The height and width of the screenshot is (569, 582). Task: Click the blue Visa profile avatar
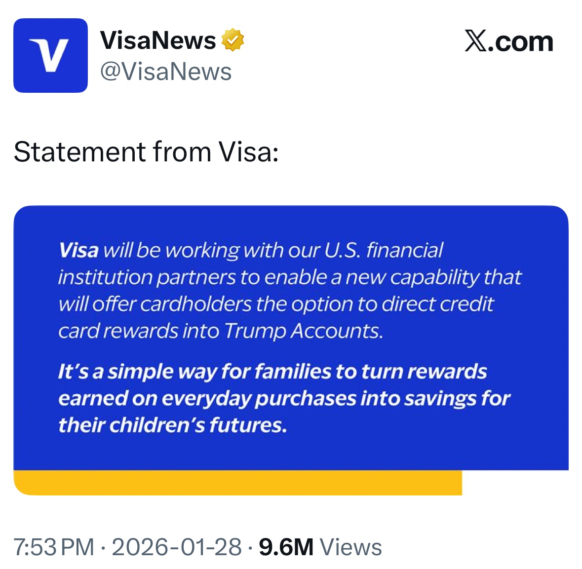coord(50,55)
